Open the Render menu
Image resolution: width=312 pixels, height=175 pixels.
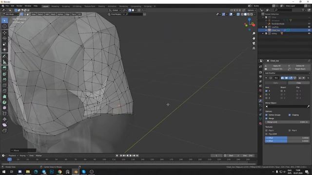click(19, 6)
